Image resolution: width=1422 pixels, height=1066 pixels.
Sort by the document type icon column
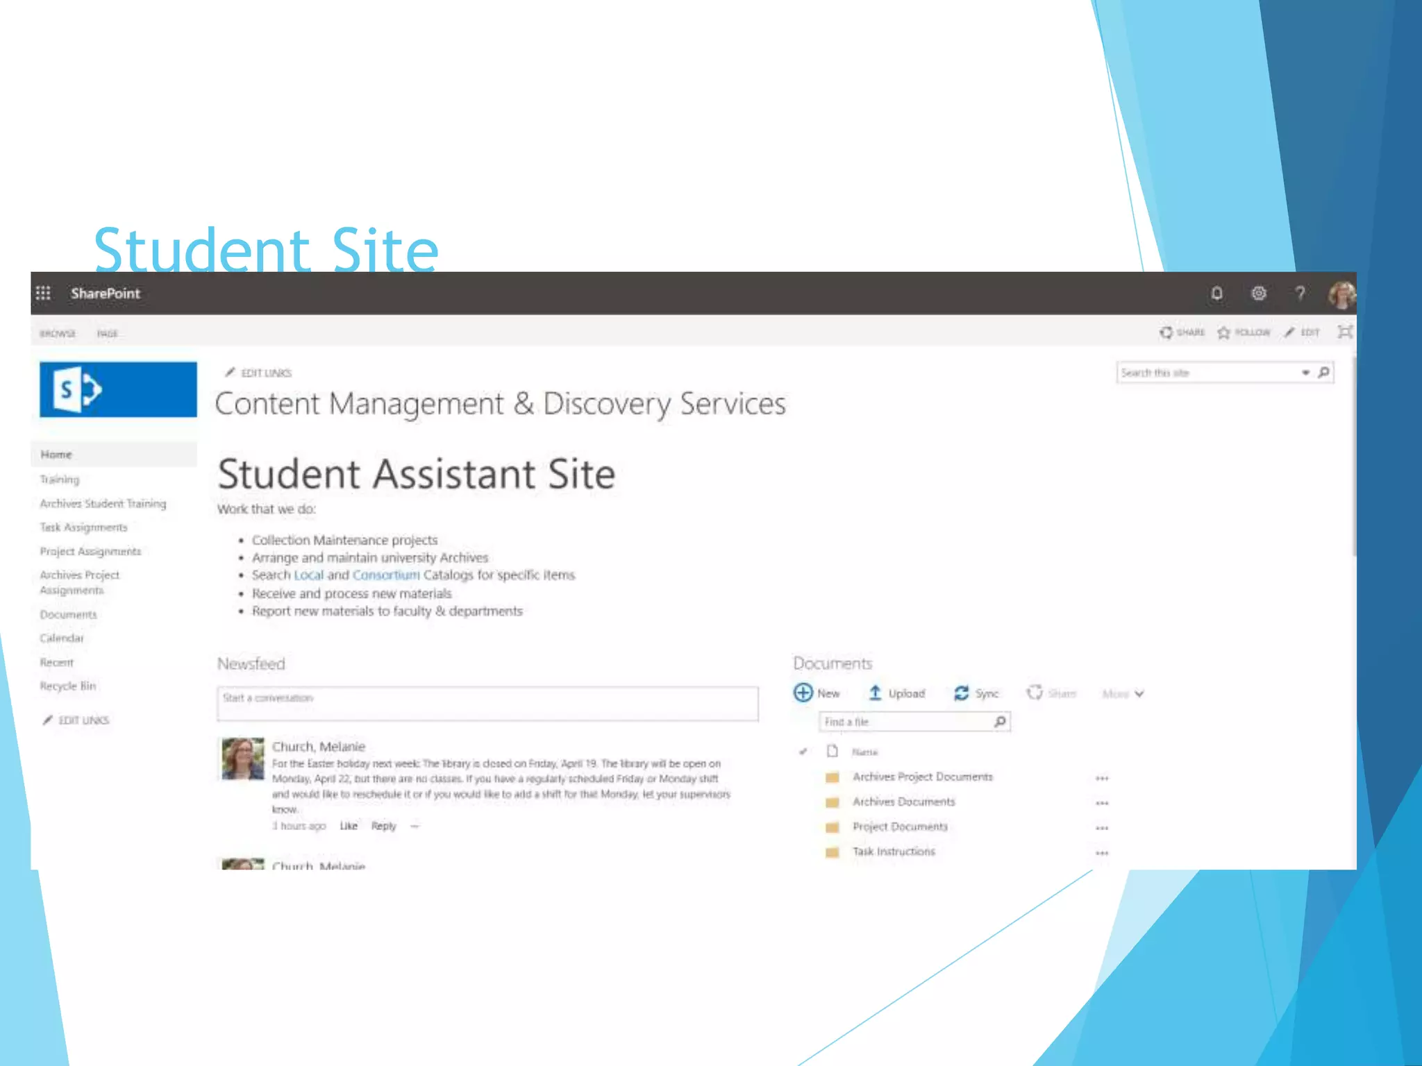tap(833, 751)
